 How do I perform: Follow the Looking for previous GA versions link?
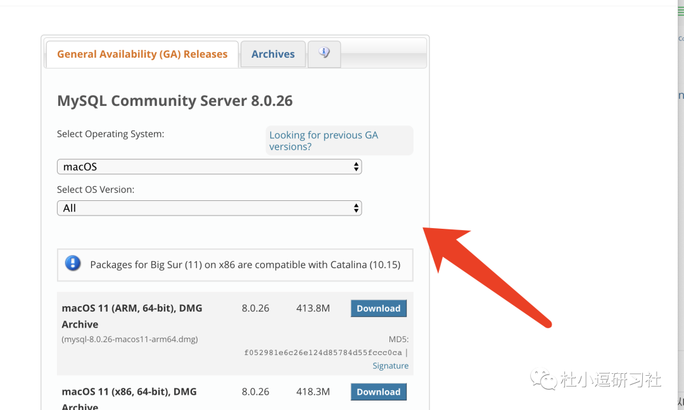323,141
